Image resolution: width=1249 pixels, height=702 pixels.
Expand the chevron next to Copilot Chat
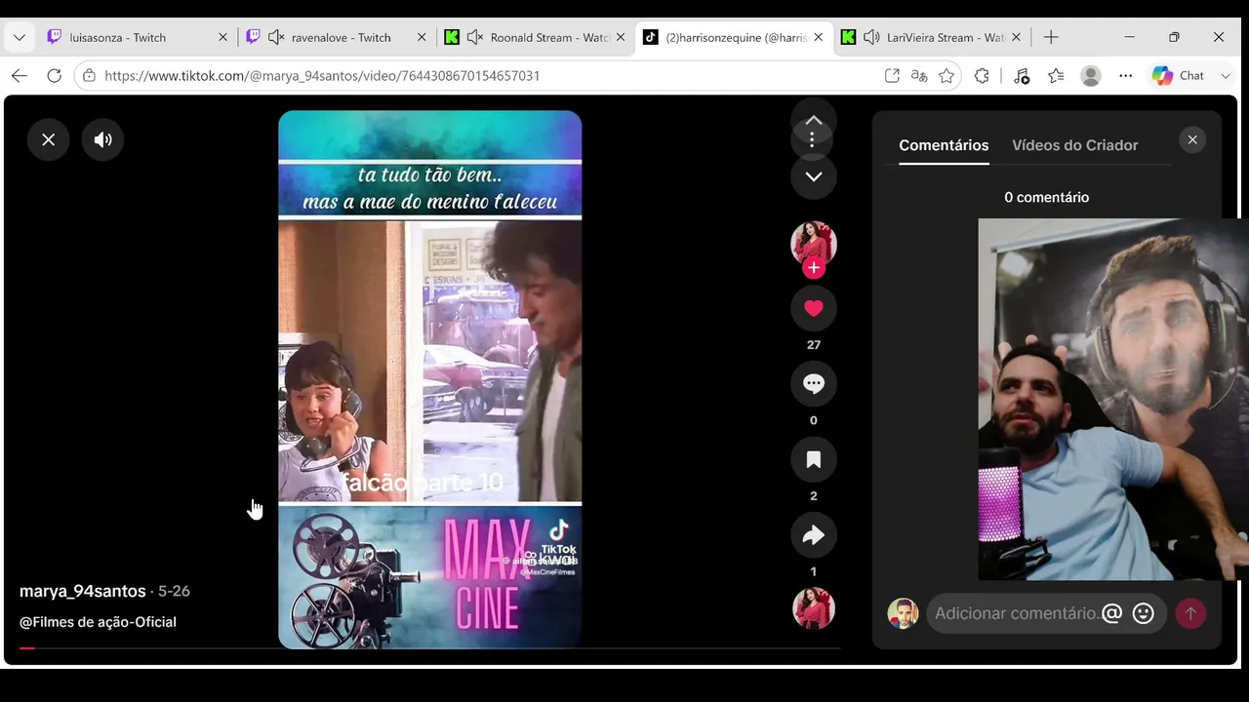pos(1227,75)
